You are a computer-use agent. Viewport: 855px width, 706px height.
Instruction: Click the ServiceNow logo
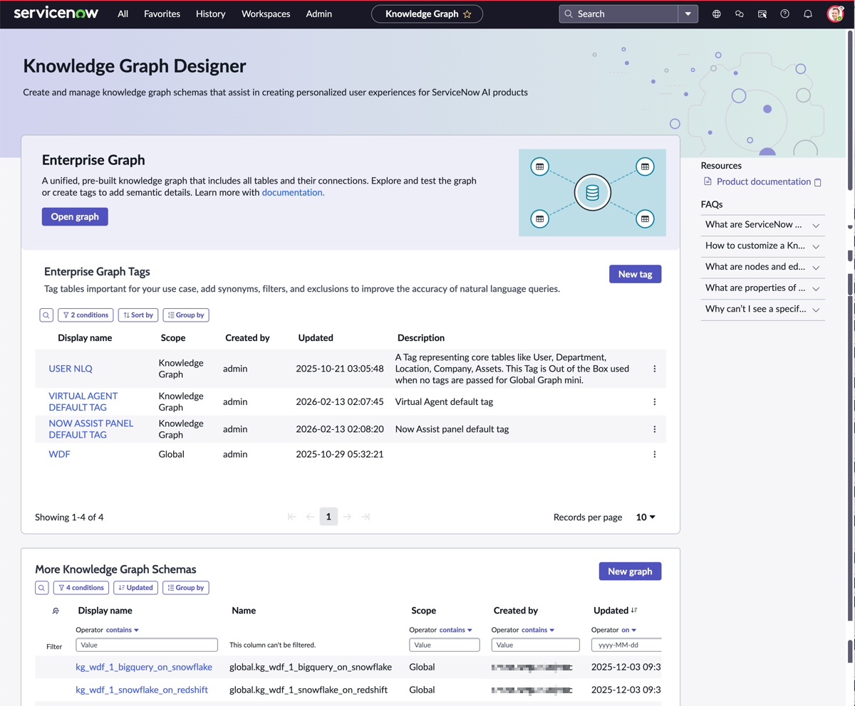pyautogui.click(x=56, y=14)
